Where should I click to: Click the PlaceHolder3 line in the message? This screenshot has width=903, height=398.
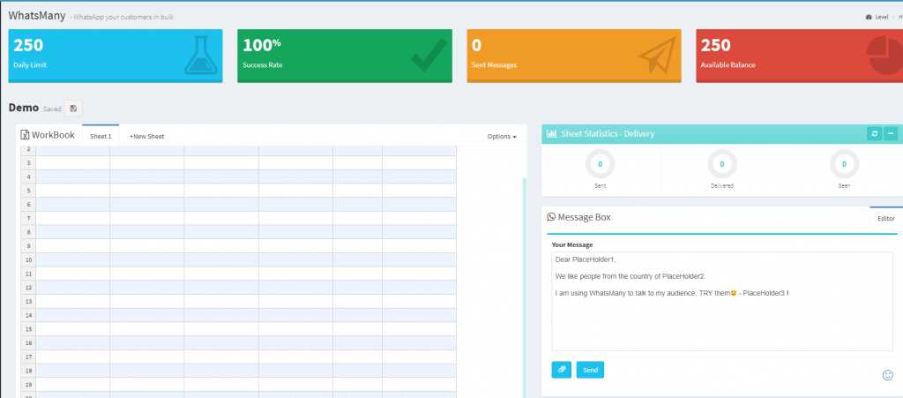(672, 293)
